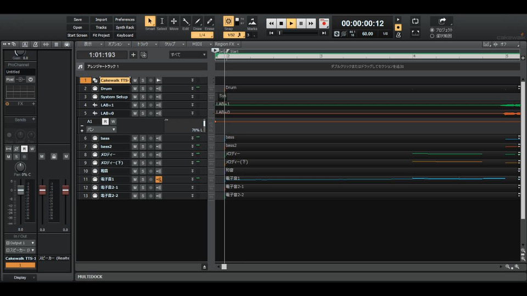Image resolution: width=527 pixels, height=296 pixels.
Task: Choose the Erase tool
Action: (209, 22)
